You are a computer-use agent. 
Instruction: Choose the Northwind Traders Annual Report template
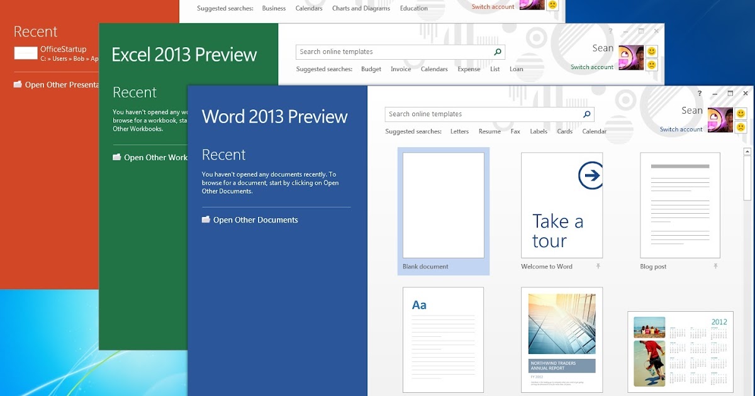[x=562, y=339]
